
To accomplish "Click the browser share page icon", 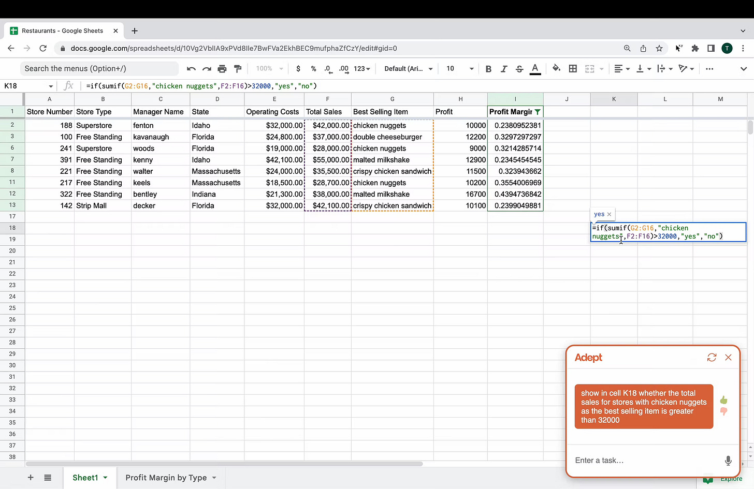I will point(643,48).
